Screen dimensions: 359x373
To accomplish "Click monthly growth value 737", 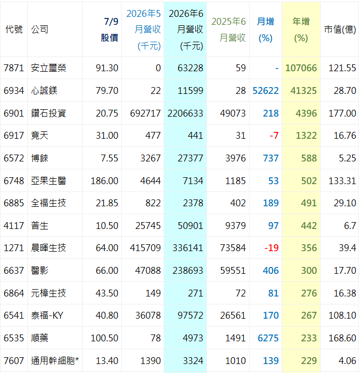I will coord(271,158).
